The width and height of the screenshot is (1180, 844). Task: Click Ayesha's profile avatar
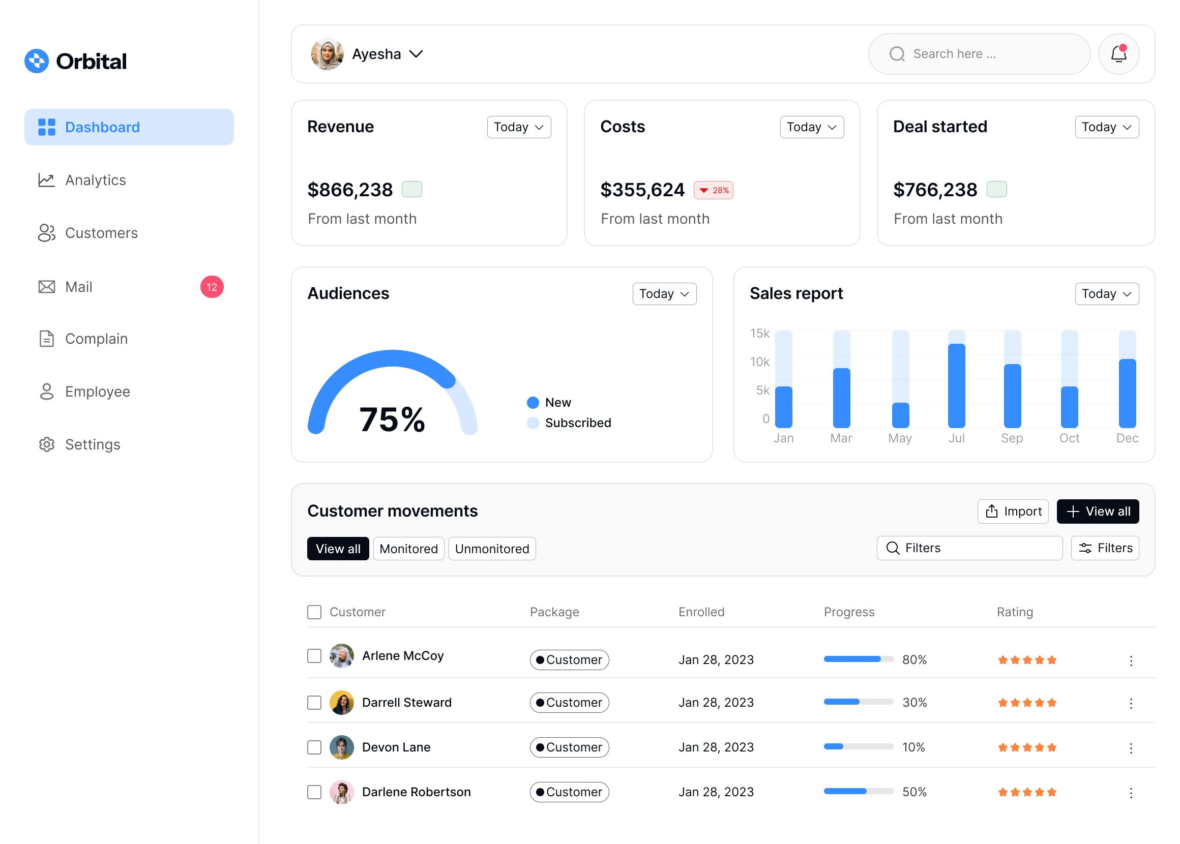(327, 54)
